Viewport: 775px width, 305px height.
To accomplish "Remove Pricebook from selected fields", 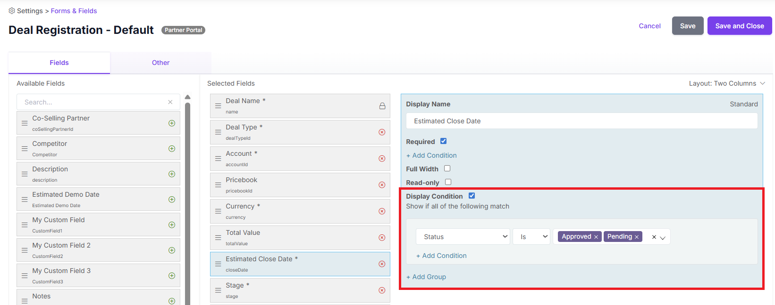I will (x=382, y=185).
